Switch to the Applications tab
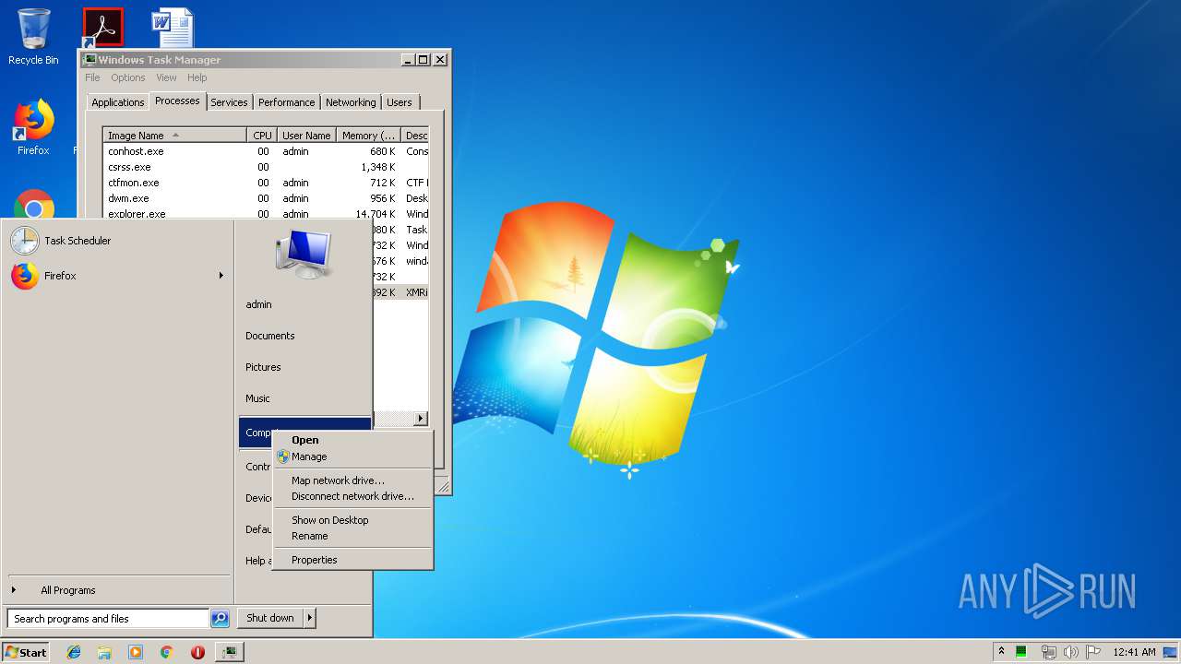 (118, 102)
